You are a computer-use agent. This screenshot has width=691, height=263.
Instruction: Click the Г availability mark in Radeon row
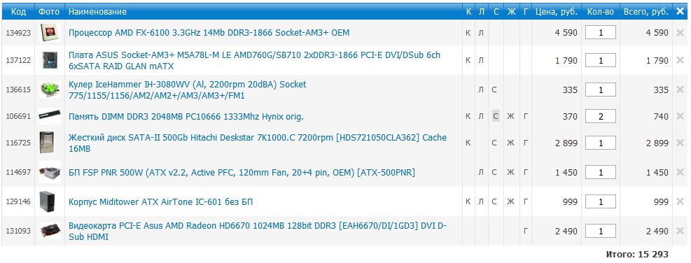pyautogui.click(x=525, y=231)
